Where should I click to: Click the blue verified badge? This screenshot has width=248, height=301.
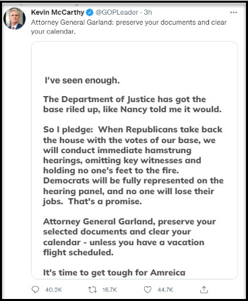[90, 13]
